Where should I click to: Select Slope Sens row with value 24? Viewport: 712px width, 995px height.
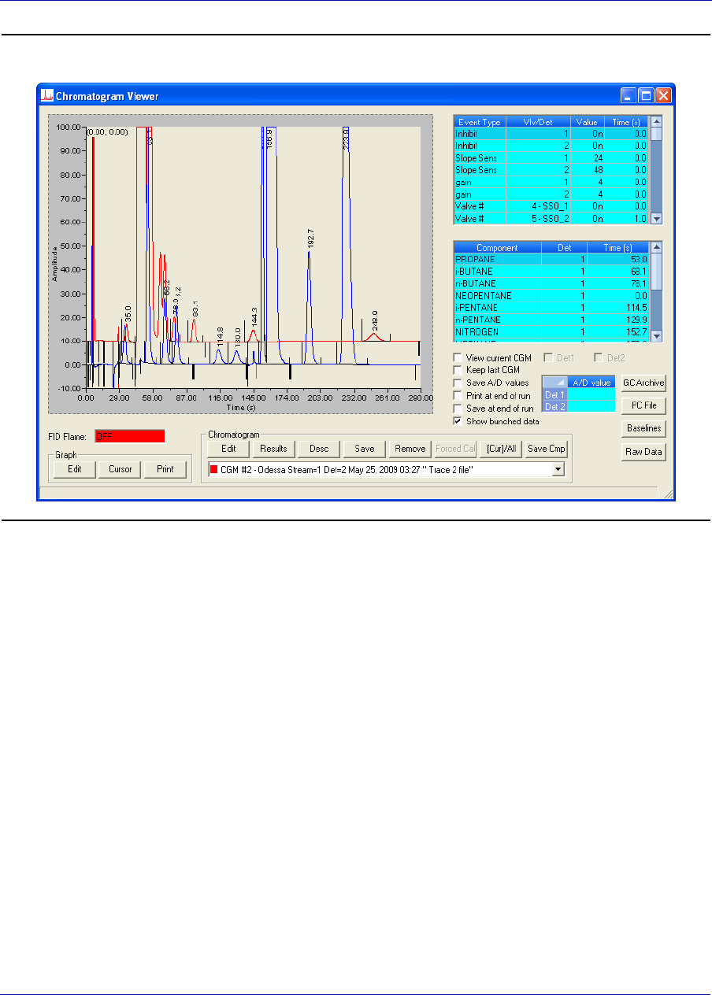pos(552,158)
